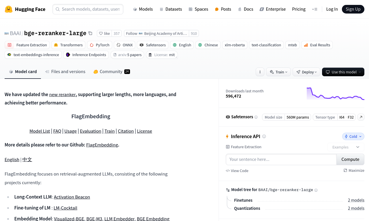369x221 pixels.
Task: Click the Sign Up button
Action: [353, 9]
